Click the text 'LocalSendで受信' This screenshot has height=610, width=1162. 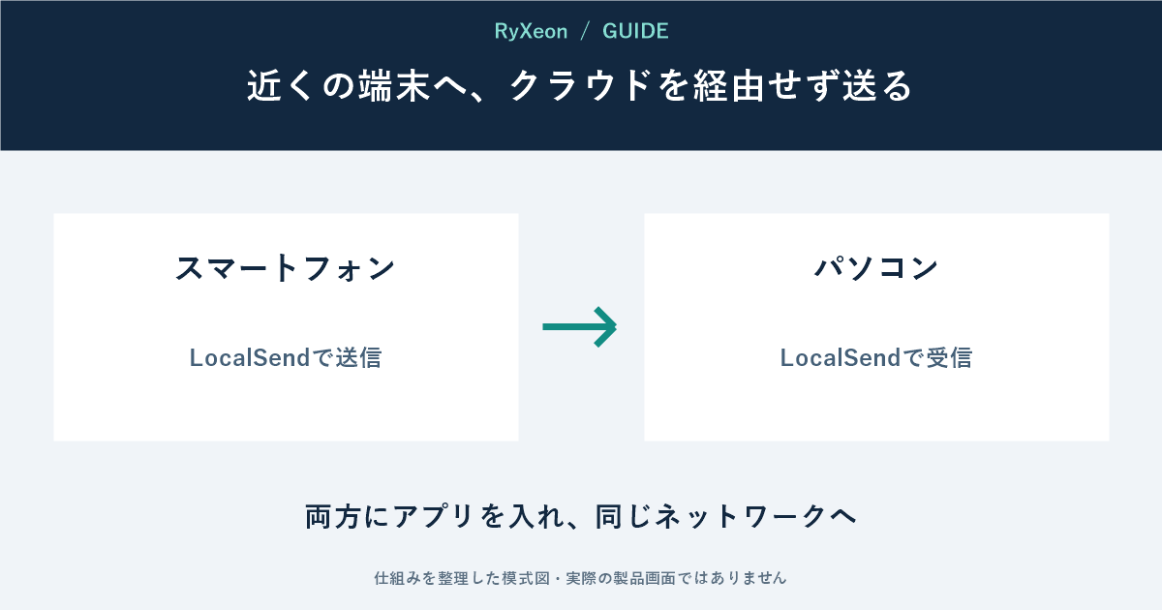click(876, 357)
